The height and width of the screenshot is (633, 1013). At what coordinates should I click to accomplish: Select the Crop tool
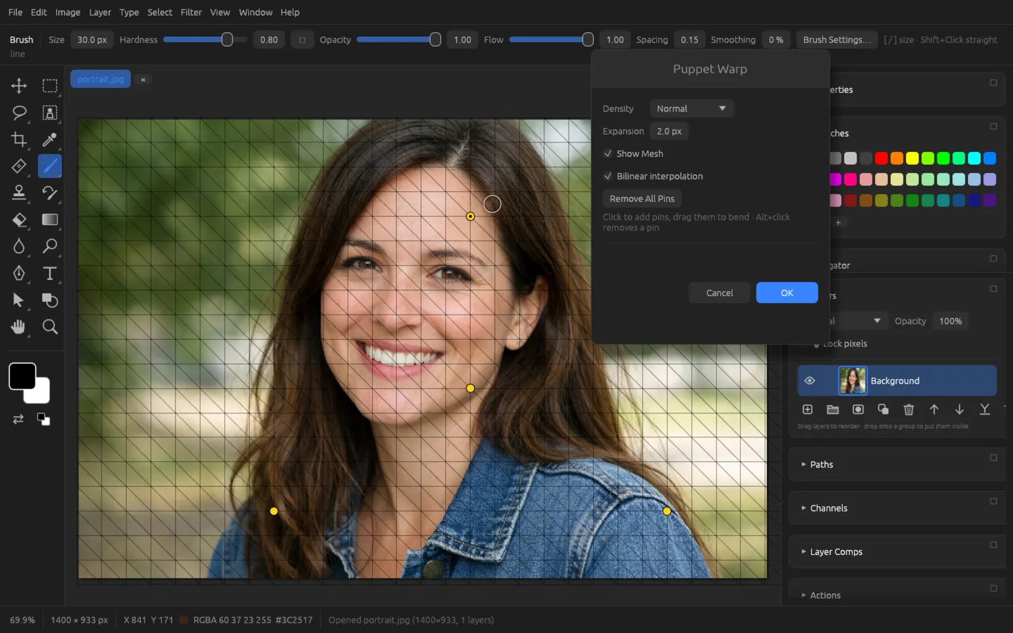[x=19, y=139]
